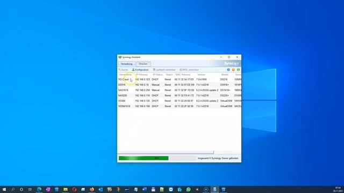344x193 pixels.
Task: Sort by IP-Status column header
Action: pyautogui.click(x=157, y=75)
